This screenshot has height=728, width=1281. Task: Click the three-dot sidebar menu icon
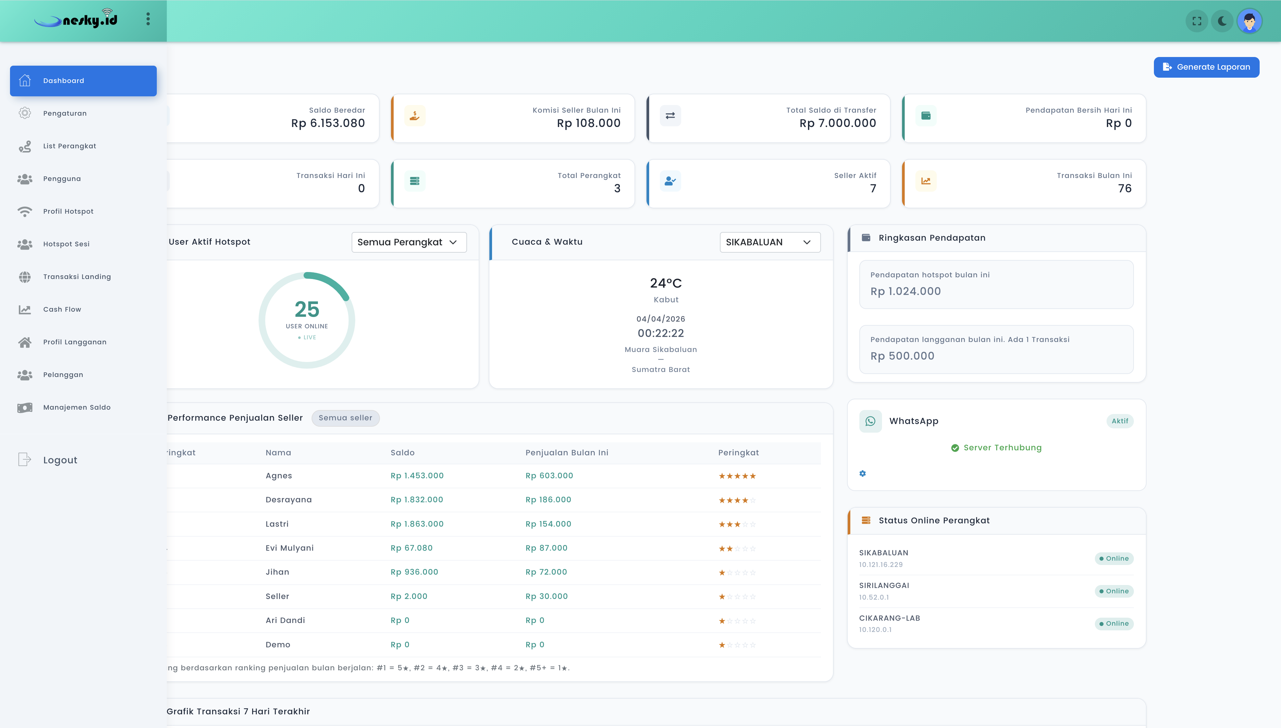pyautogui.click(x=148, y=19)
